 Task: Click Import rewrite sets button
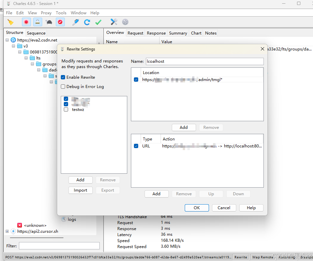coord(80,190)
